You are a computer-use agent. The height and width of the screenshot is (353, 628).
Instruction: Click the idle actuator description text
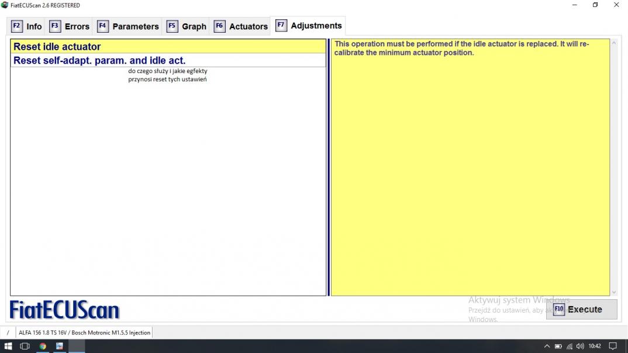[x=461, y=48]
